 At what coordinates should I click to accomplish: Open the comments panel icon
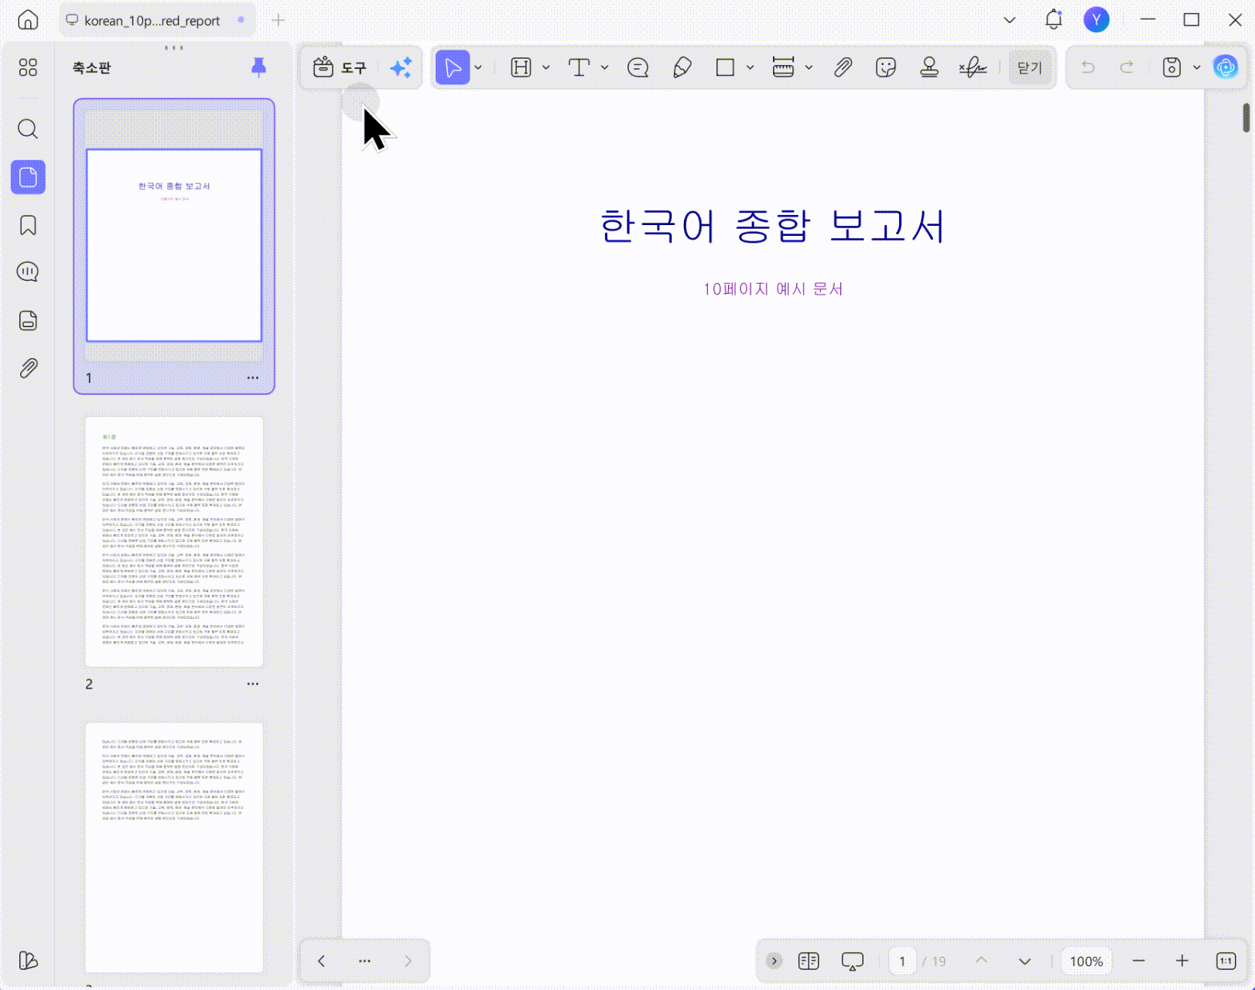click(x=28, y=272)
